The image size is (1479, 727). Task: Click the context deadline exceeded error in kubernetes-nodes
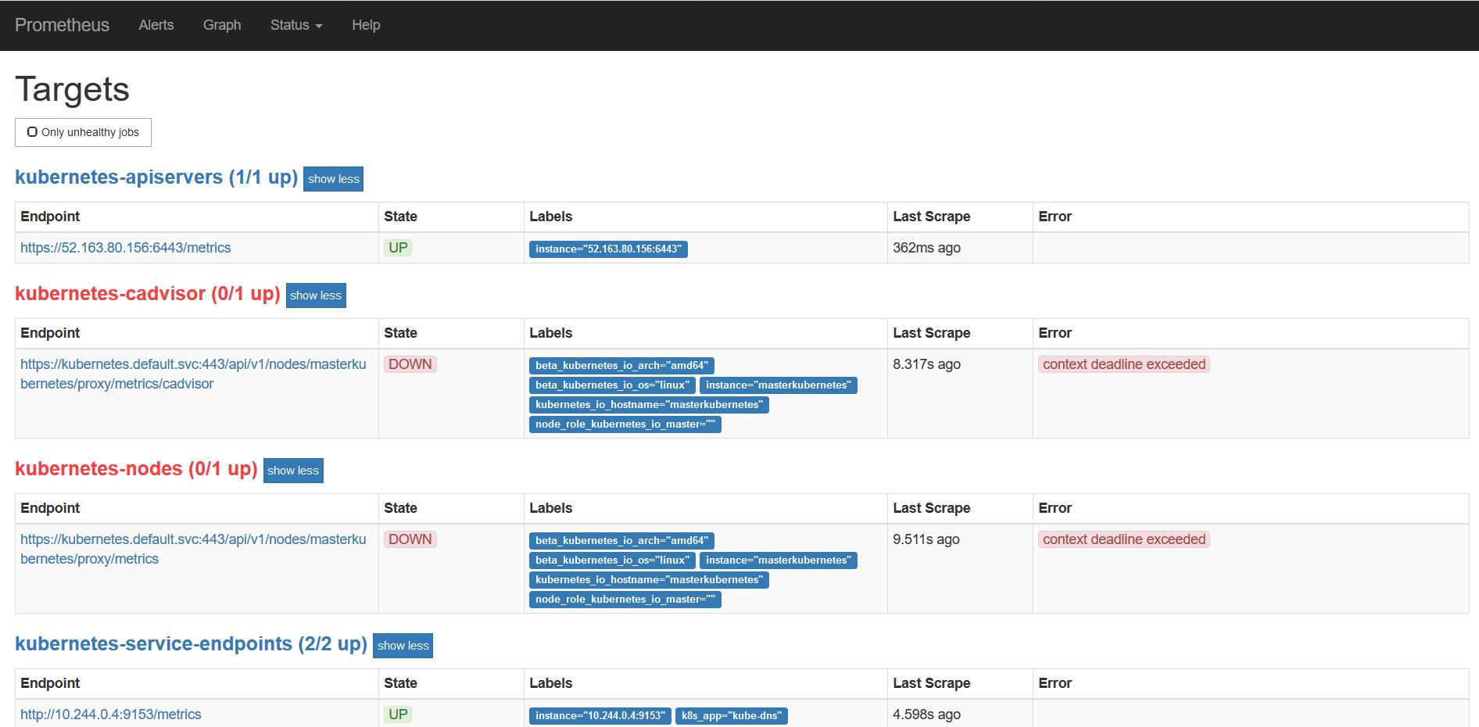pyautogui.click(x=1124, y=539)
